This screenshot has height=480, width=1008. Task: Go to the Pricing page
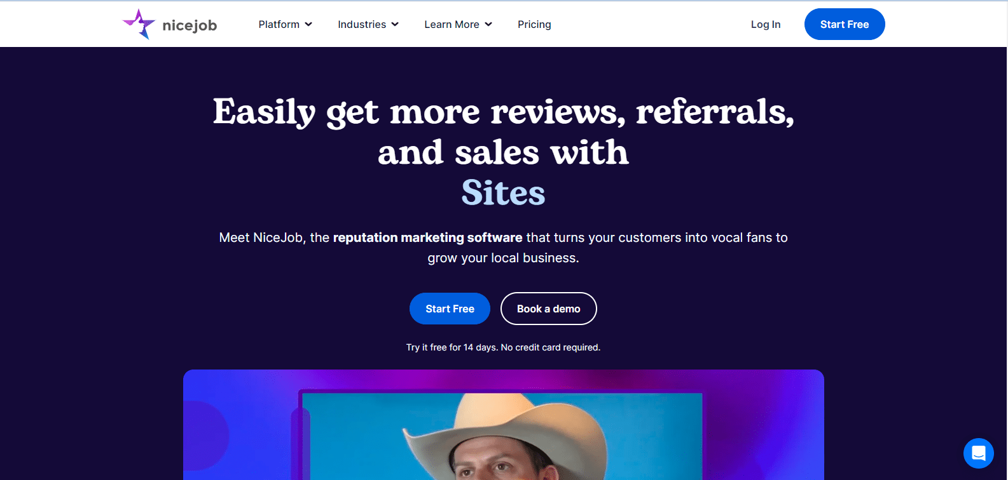click(534, 24)
